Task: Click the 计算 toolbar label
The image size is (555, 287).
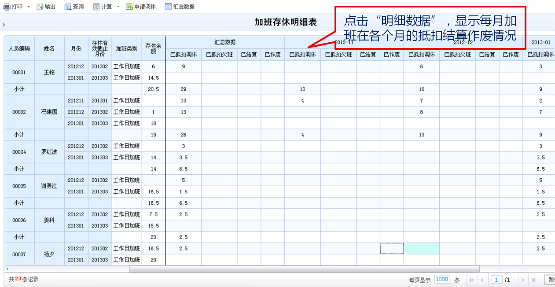Action: point(107,7)
